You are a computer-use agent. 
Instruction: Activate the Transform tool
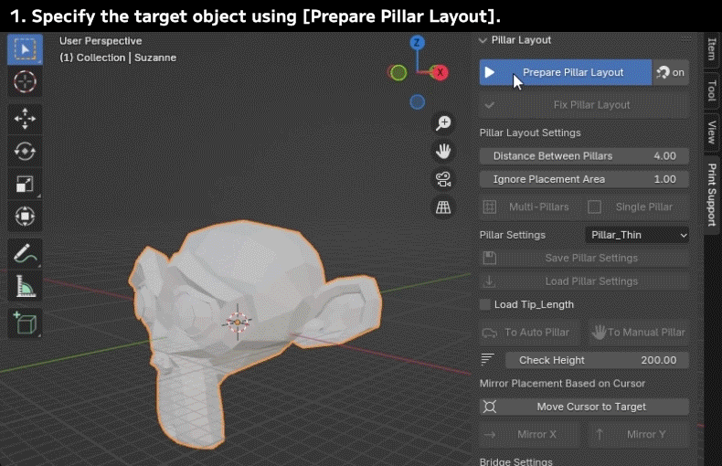(x=25, y=216)
